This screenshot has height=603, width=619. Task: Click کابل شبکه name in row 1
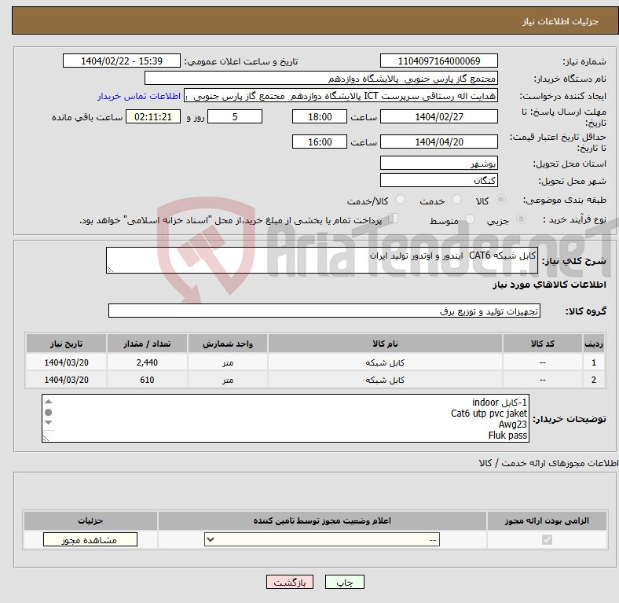tap(385, 362)
